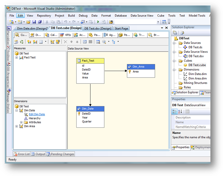Open the CSS Properties side panel

(x=9, y=75)
